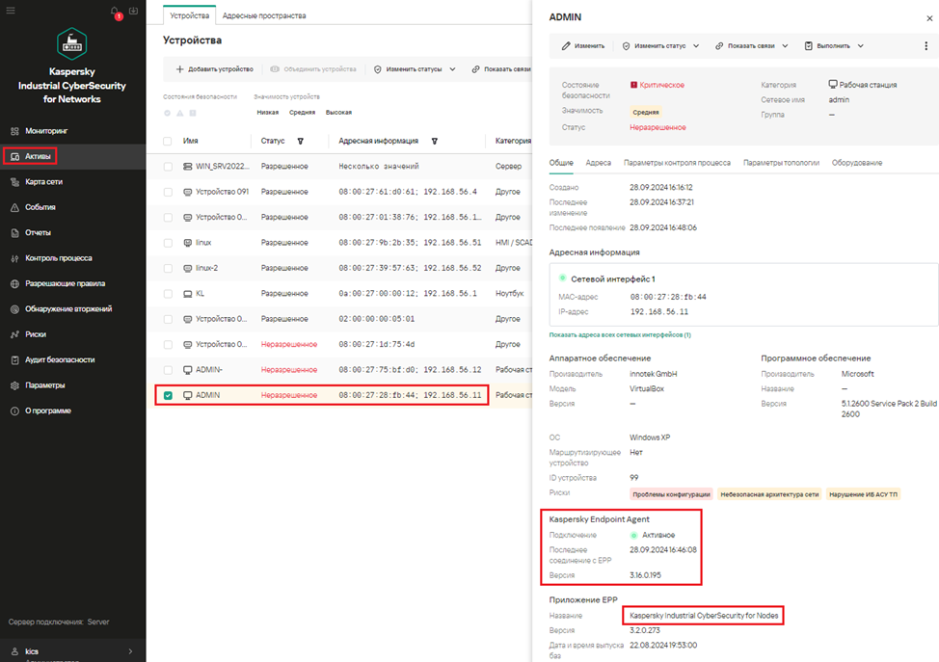Click Объединить устройства button
Viewport: 939px width, 662px height.
(x=313, y=69)
